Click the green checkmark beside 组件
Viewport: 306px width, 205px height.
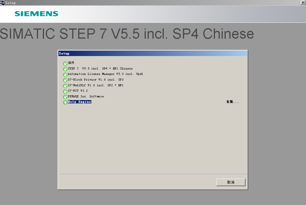click(x=65, y=64)
